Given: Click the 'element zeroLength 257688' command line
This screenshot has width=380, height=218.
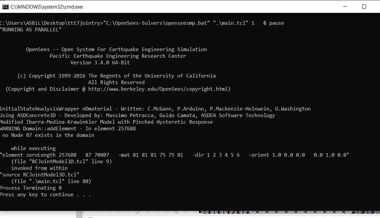Looking at the screenshot, I should (174, 155).
